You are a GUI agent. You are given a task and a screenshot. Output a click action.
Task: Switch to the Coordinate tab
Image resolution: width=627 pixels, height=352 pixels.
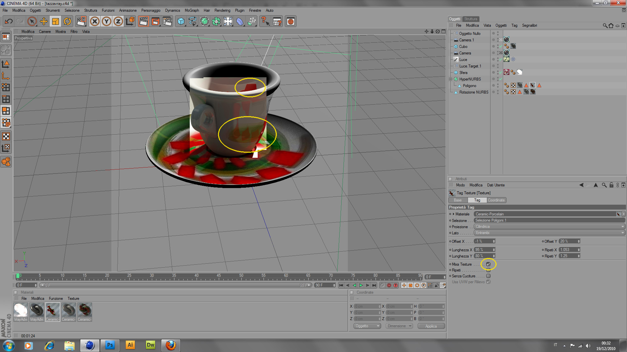click(x=496, y=200)
